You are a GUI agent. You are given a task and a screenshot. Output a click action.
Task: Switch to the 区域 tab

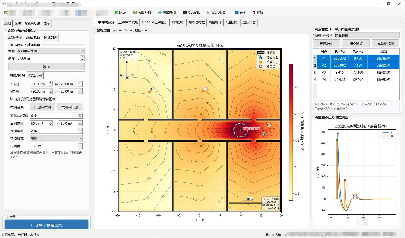tap(18, 23)
